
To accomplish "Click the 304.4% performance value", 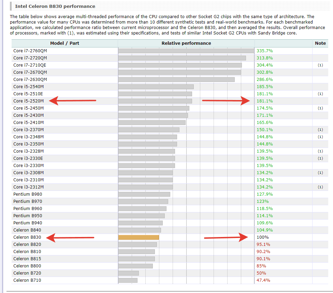I will tap(265, 65).
